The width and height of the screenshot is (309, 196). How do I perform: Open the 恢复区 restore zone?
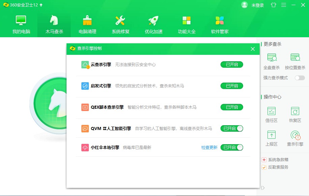tap(295, 111)
